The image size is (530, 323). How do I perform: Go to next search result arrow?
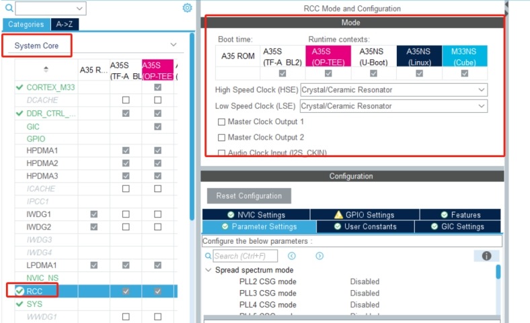pos(319,256)
